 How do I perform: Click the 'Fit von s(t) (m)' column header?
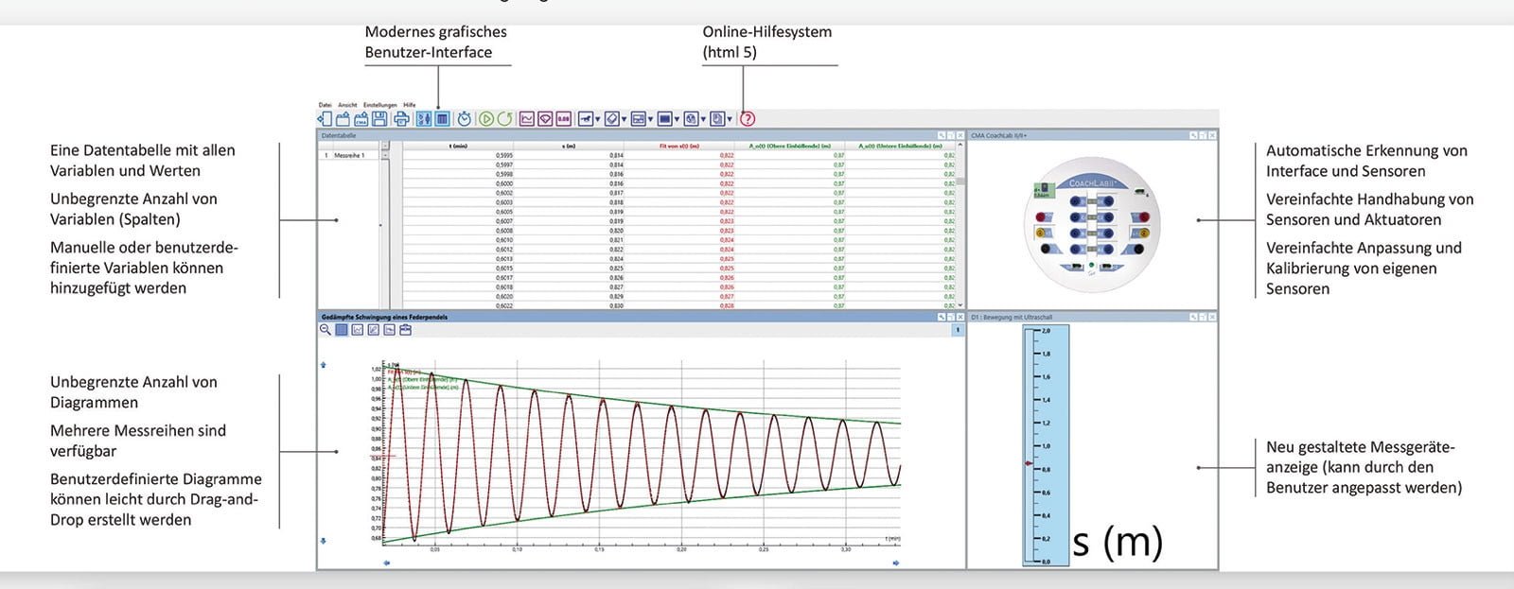click(x=678, y=147)
